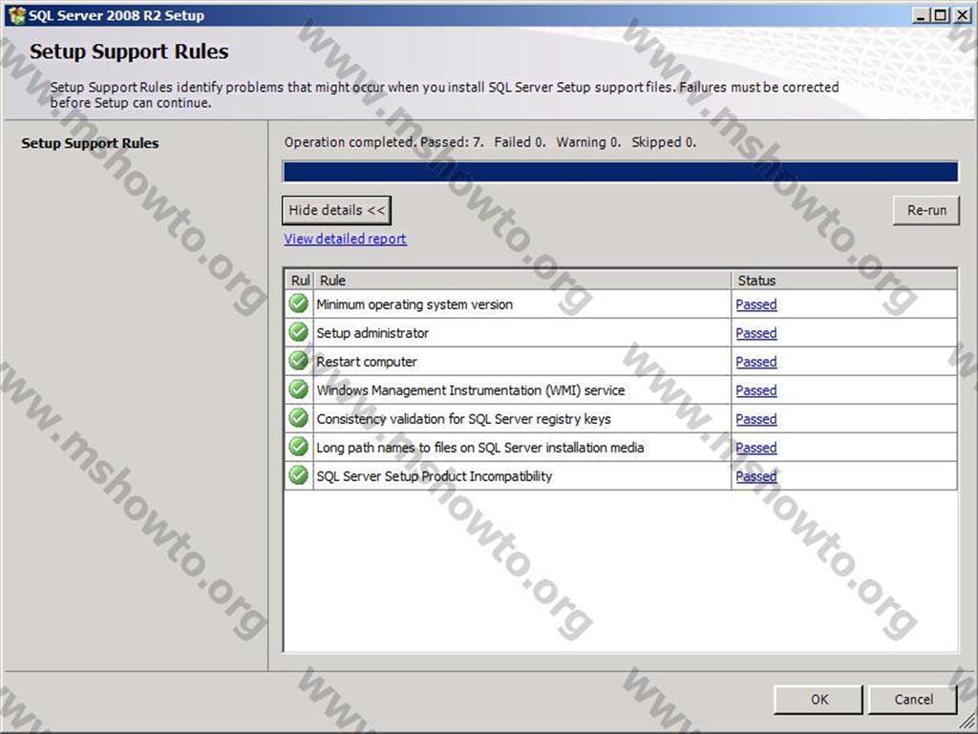Open Passed status for SQL Server Setup Product Incompatibility
The width and height of the screenshot is (978, 734).
click(756, 476)
